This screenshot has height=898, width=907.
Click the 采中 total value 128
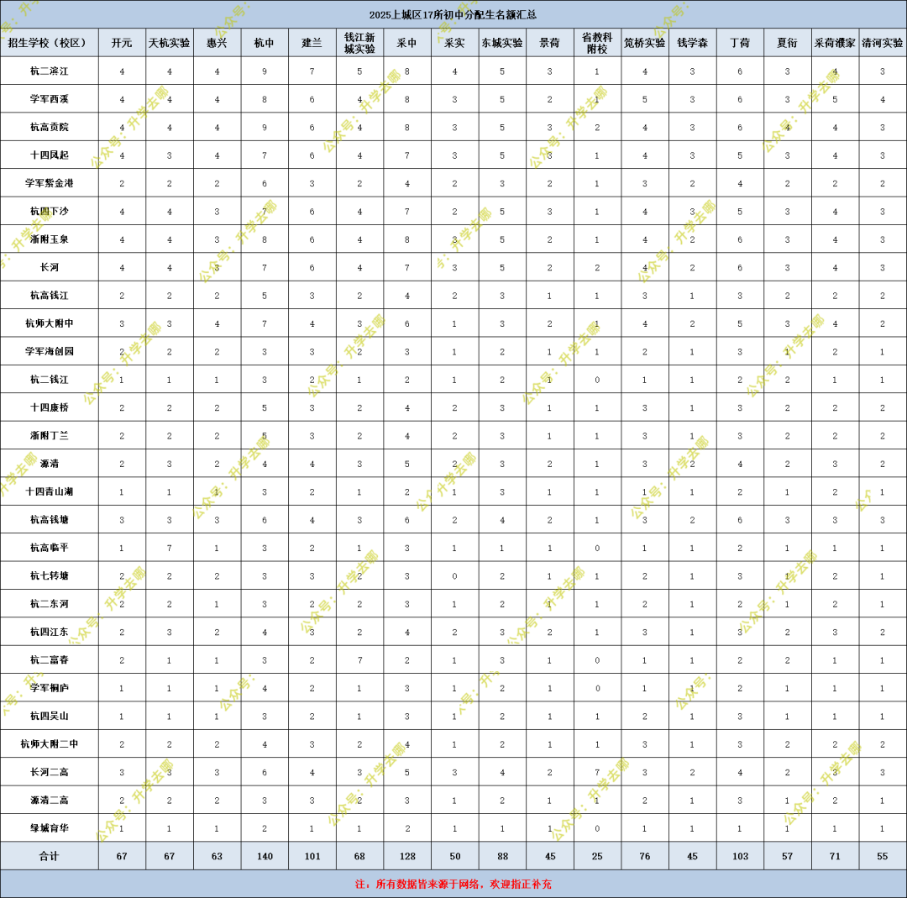pos(407,856)
